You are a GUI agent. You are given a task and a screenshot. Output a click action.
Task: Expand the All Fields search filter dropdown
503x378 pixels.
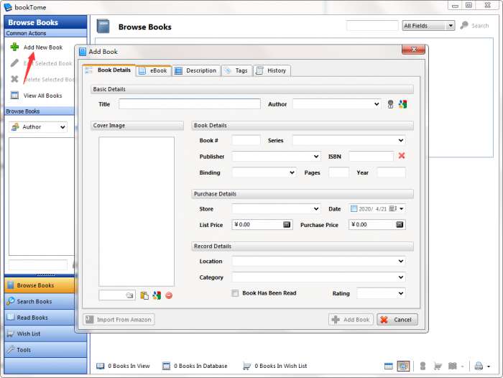(x=451, y=26)
